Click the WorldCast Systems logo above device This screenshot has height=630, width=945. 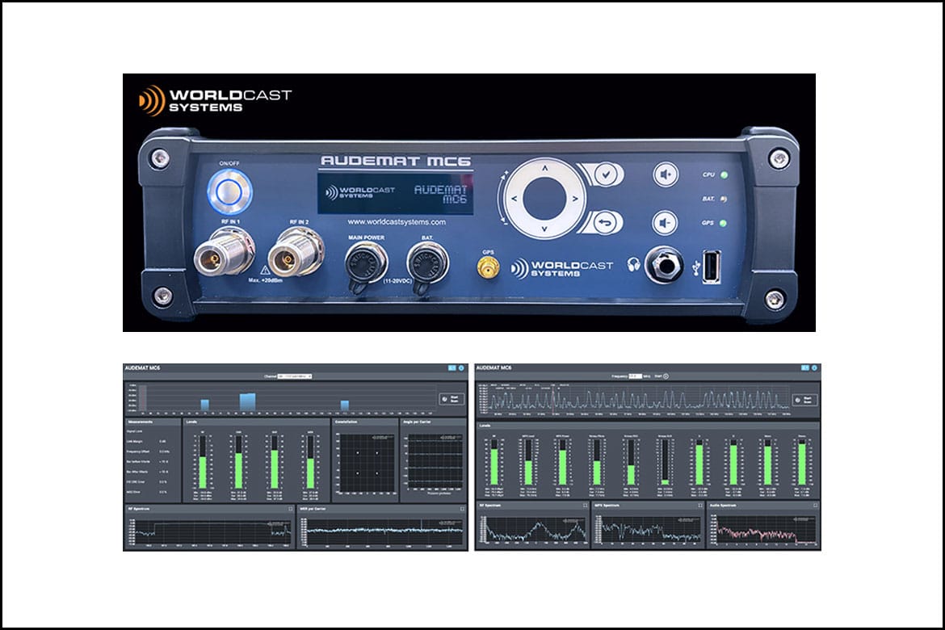[x=215, y=100]
